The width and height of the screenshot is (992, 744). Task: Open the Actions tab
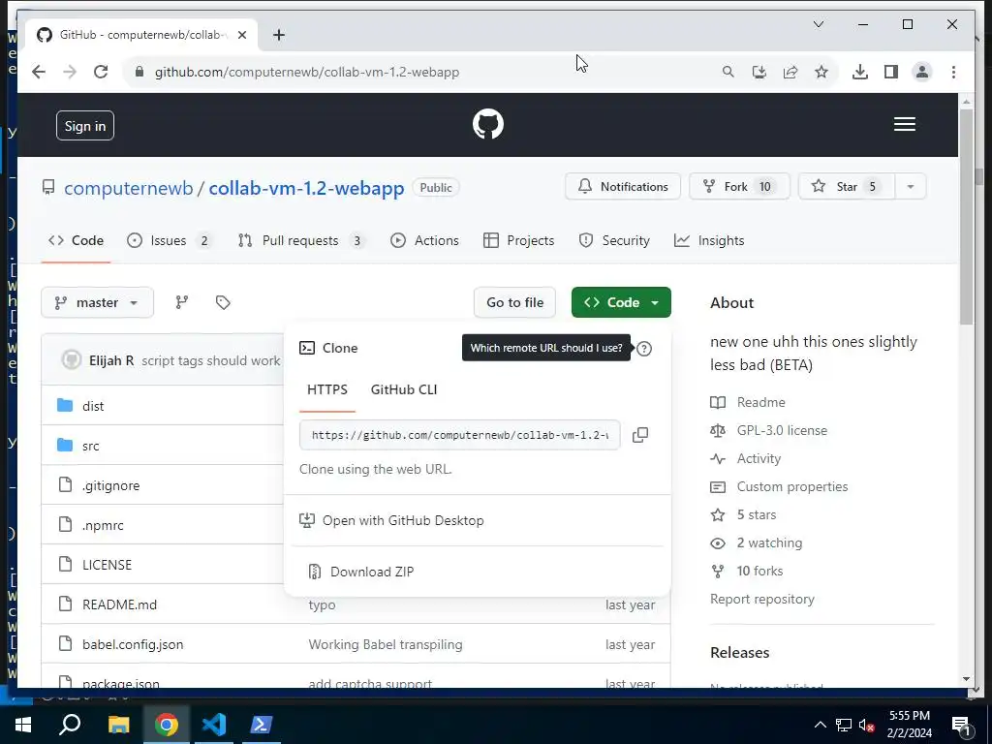424,240
